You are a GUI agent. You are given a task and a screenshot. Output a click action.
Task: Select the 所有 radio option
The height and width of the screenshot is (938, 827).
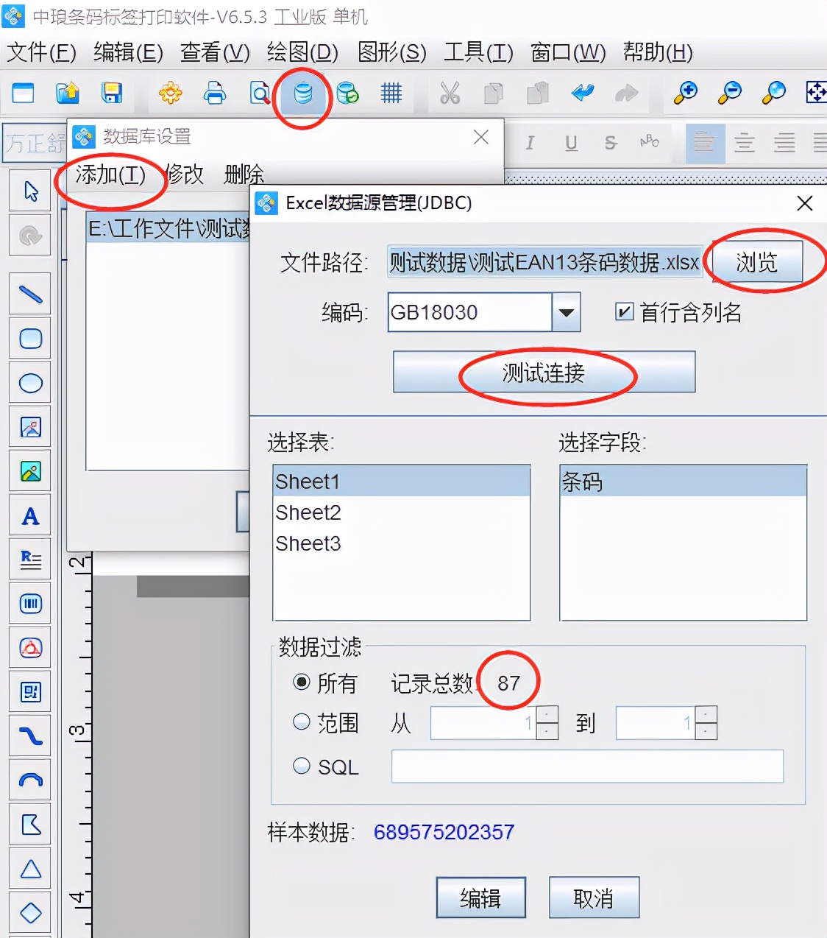point(301,682)
